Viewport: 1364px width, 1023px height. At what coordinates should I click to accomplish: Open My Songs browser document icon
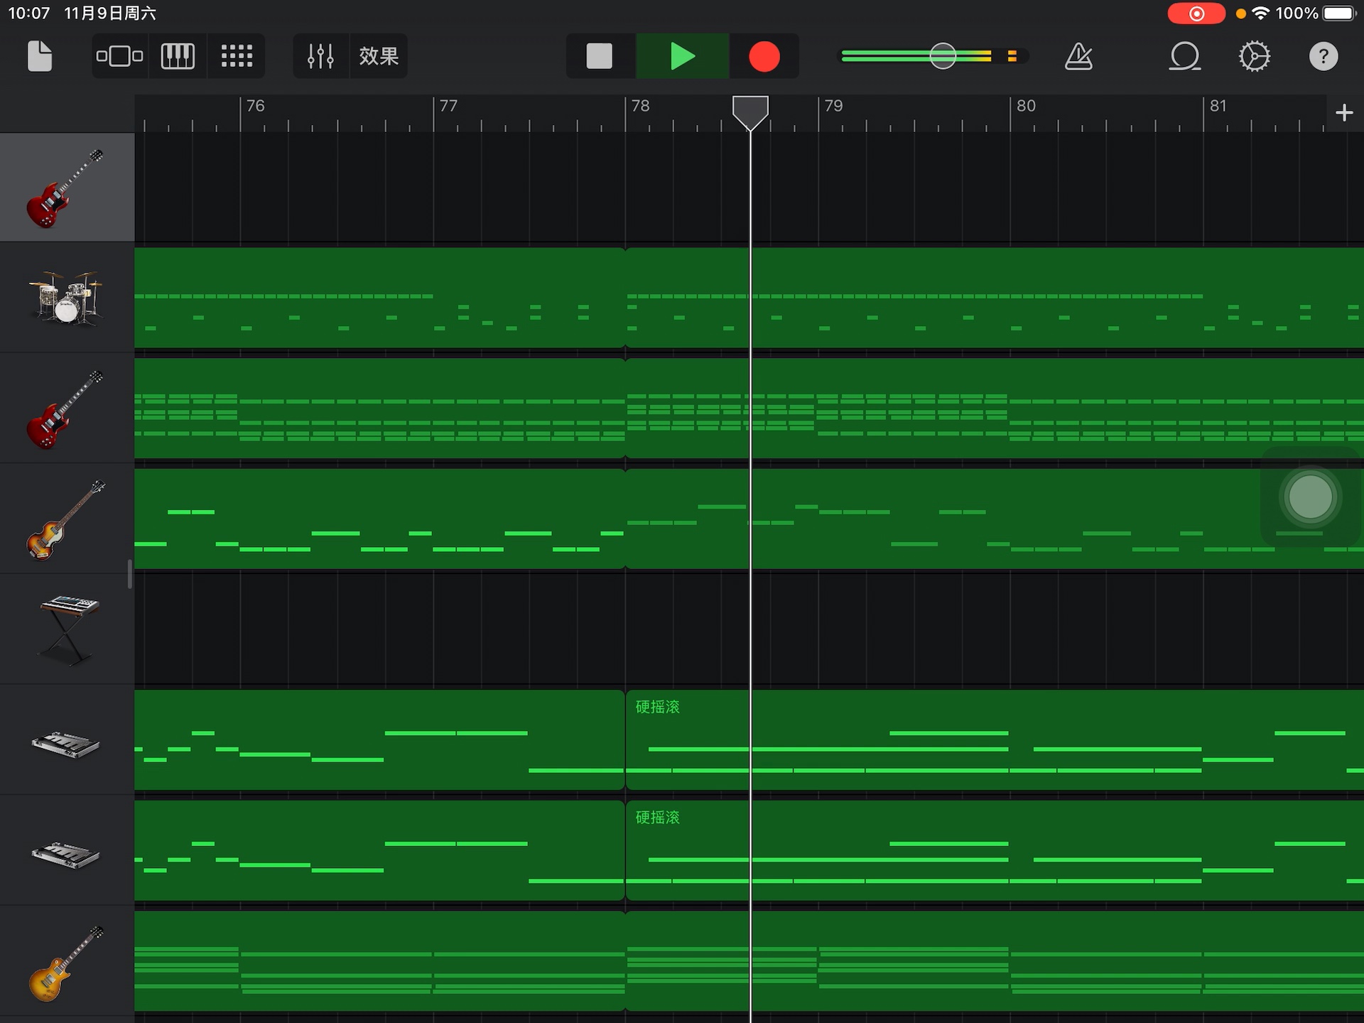[x=40, y=56]
